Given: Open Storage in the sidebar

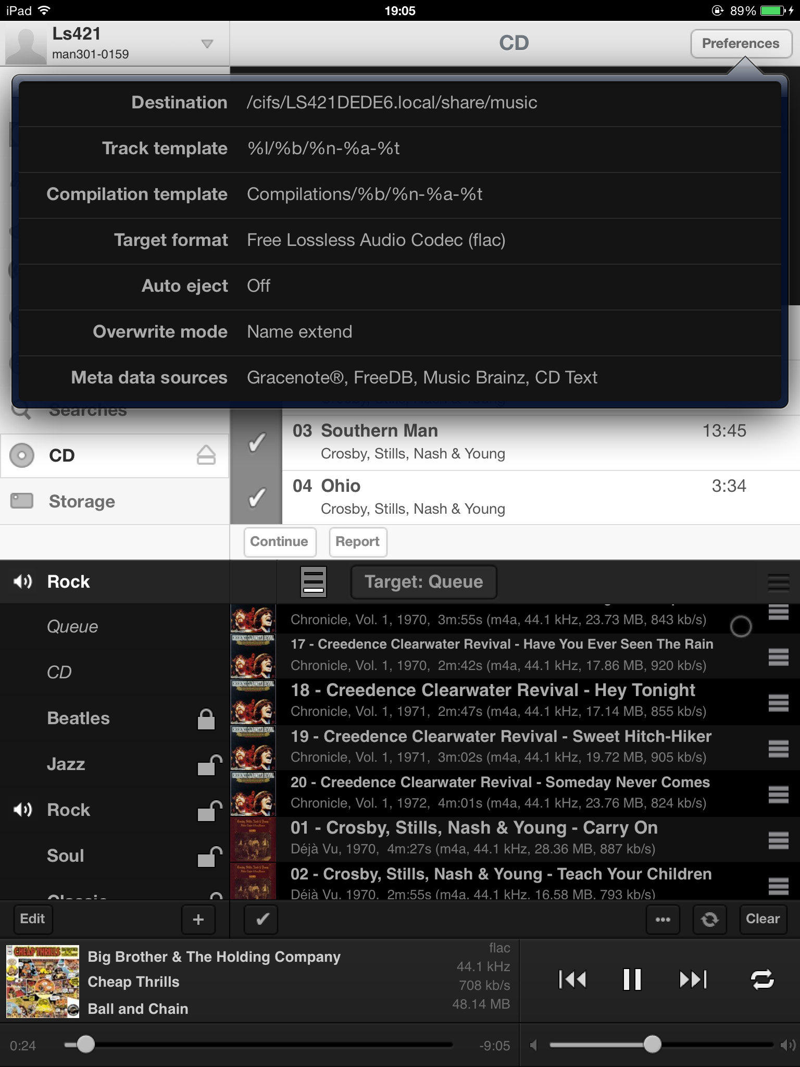Looking at the screenshot, I should (115, 501).
